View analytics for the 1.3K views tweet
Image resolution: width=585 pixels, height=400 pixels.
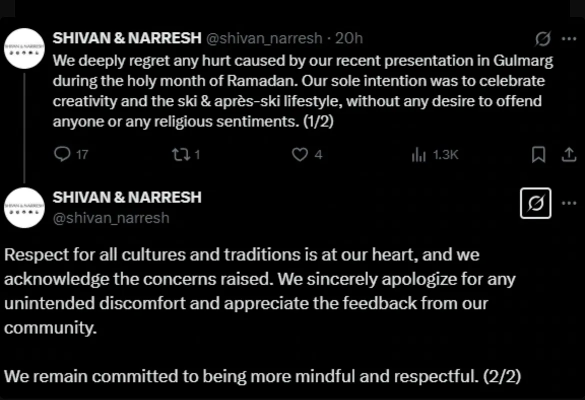point(418,155)
